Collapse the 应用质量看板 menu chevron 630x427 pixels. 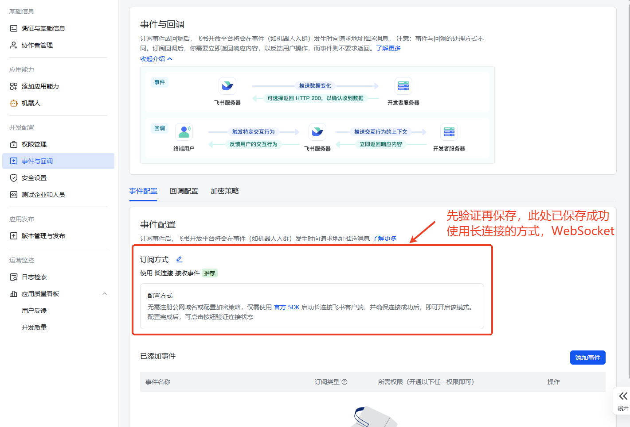pyautogui.click(x=105, y=294)
